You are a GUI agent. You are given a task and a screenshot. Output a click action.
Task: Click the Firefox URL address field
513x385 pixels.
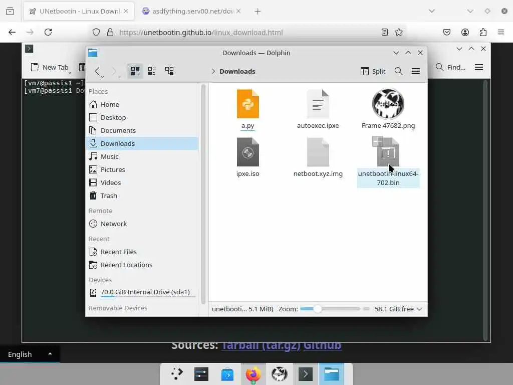click(x=247, y=33)
